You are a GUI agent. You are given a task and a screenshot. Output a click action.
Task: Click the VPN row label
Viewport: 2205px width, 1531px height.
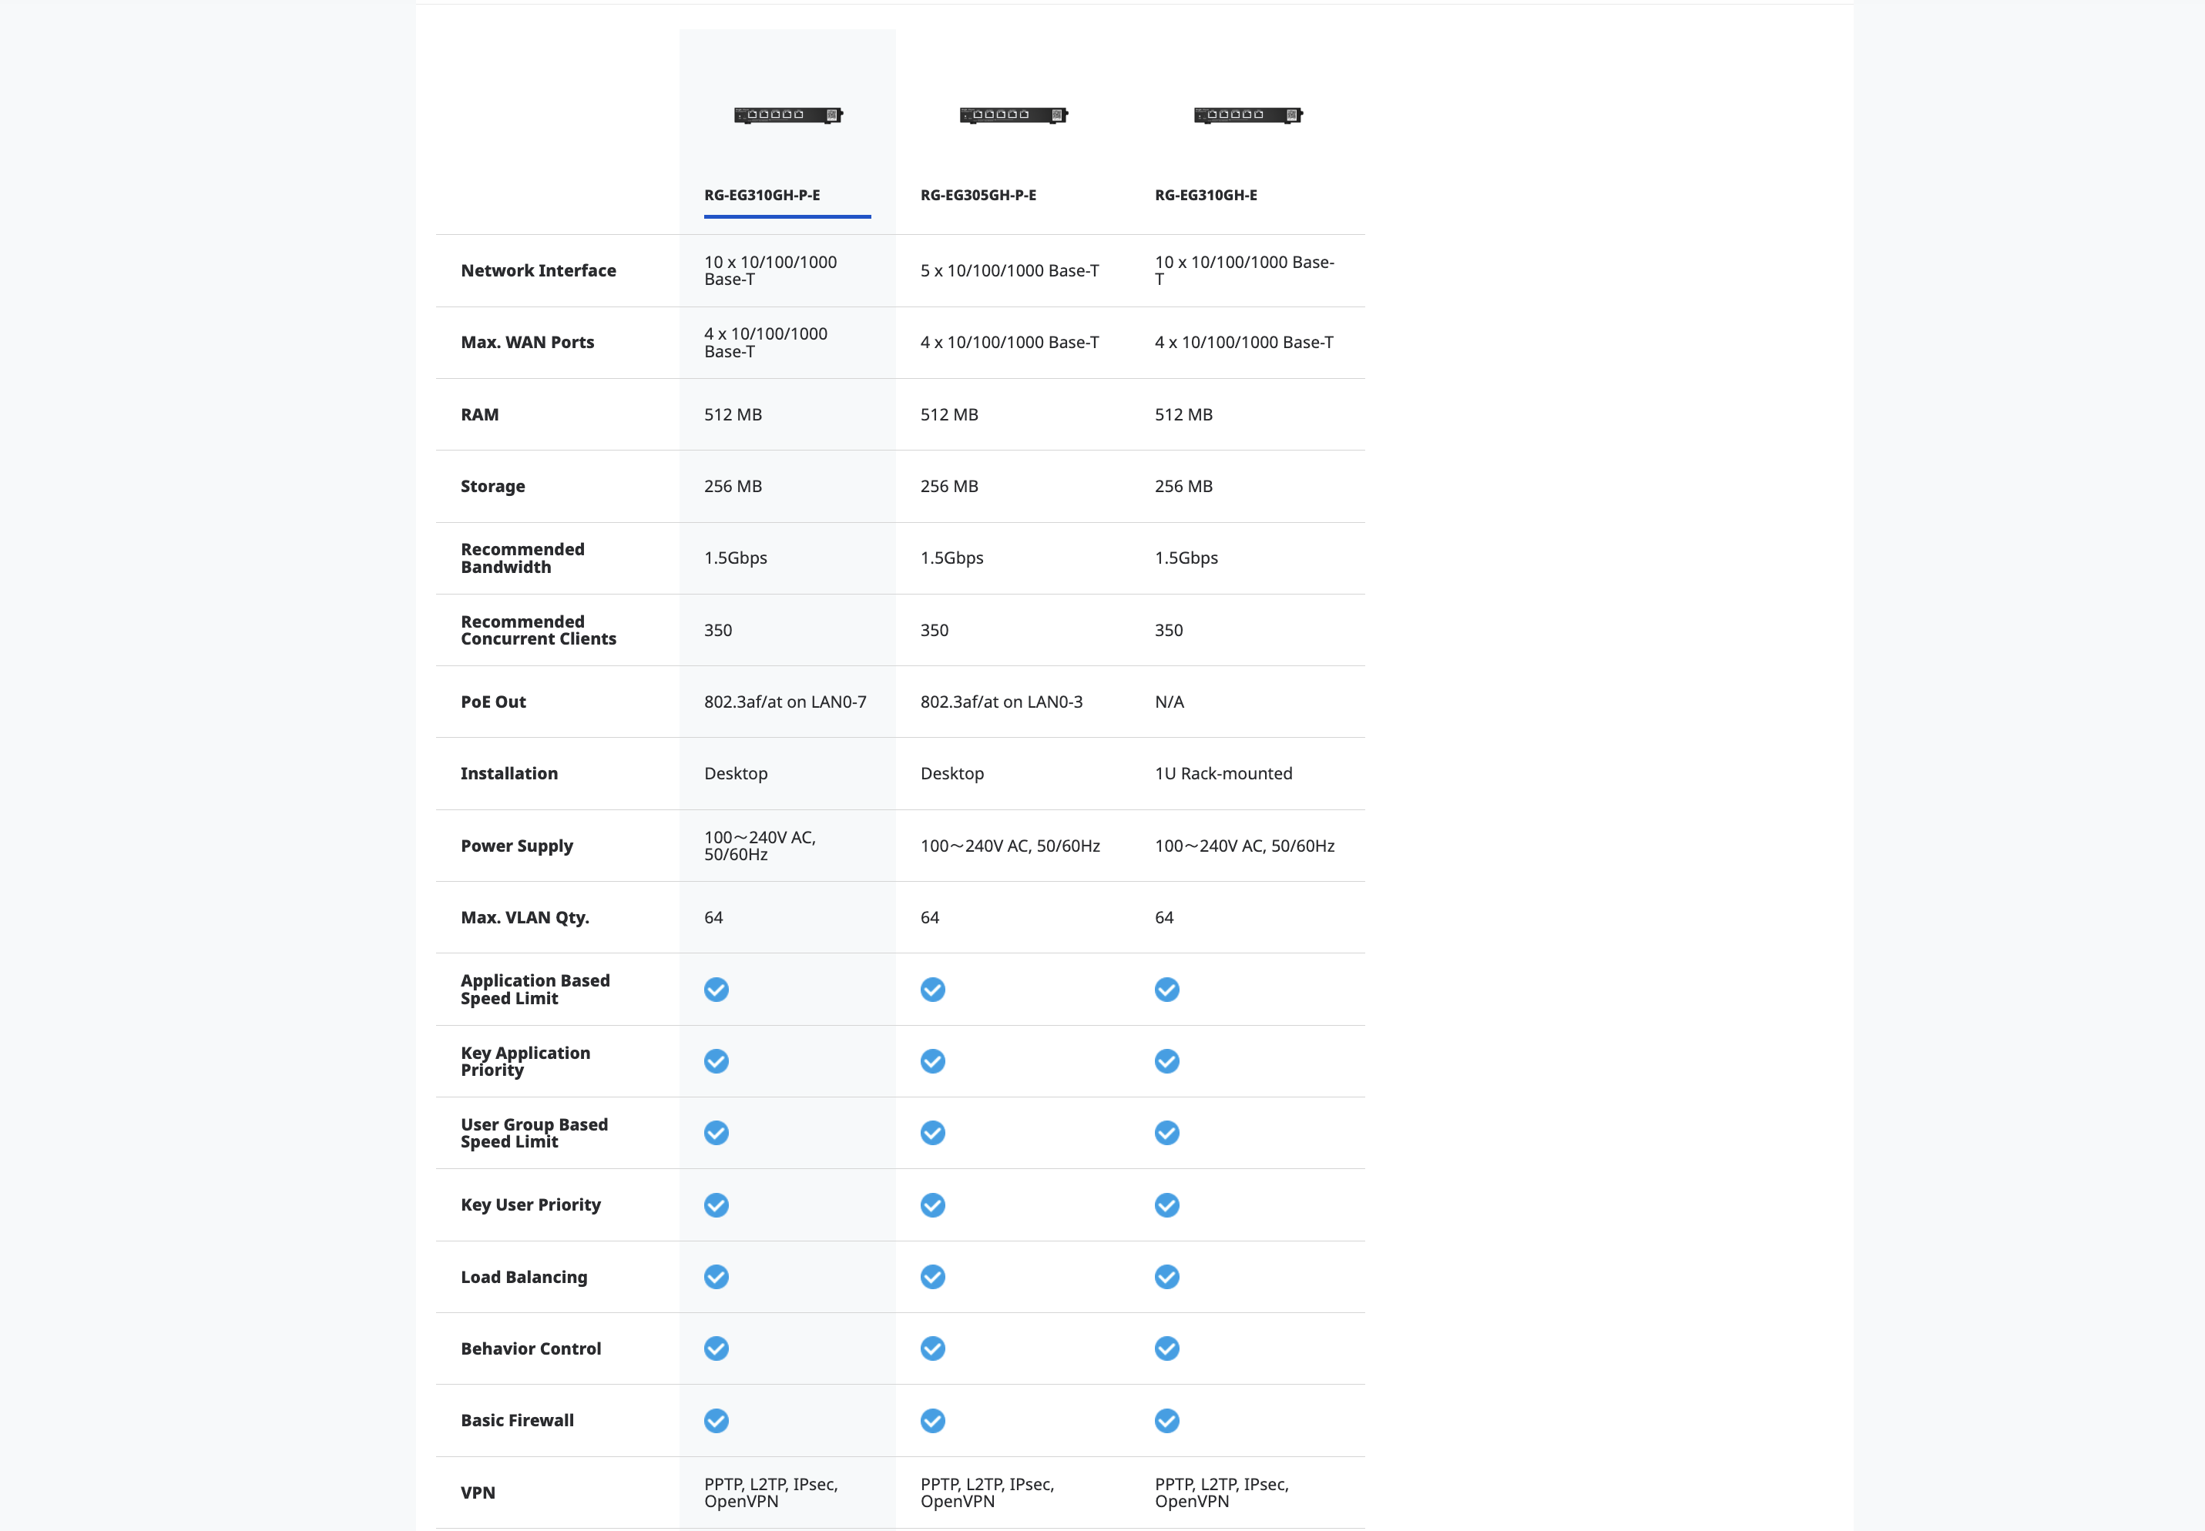click(478, 1492)
